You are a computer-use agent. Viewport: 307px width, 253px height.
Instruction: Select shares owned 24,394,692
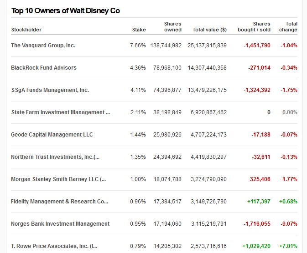167,157
